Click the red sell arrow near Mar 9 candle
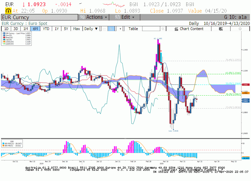Screen dimensions: 251x181 [x=161, y=51]
